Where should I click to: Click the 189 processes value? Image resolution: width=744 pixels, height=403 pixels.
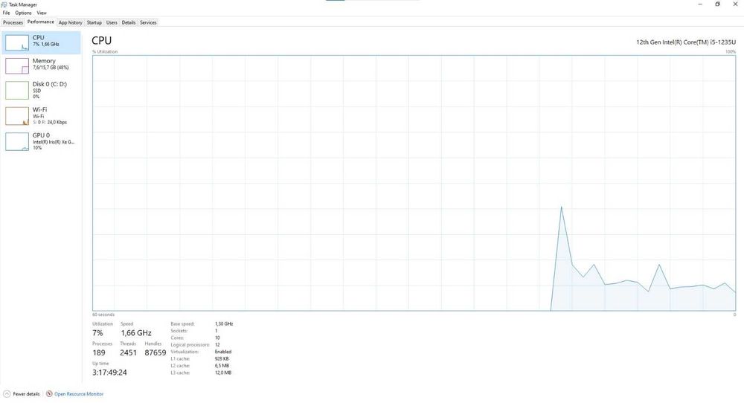(x=99, y=352)
